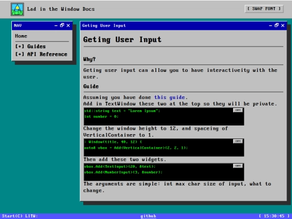Viewport: 292px width, 219px height.
Task: Click the 'Lad in the Window Docs' title
Action: [x=61, y=9]
